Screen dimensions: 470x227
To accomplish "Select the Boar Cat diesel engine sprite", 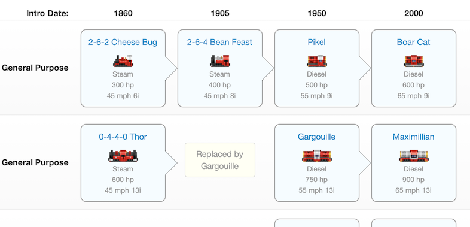I will [x=414, y=60].
